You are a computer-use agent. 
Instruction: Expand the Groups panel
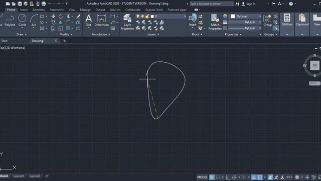coord(271,34)
